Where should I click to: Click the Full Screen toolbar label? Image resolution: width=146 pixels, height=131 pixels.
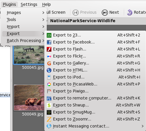(56, 12)
